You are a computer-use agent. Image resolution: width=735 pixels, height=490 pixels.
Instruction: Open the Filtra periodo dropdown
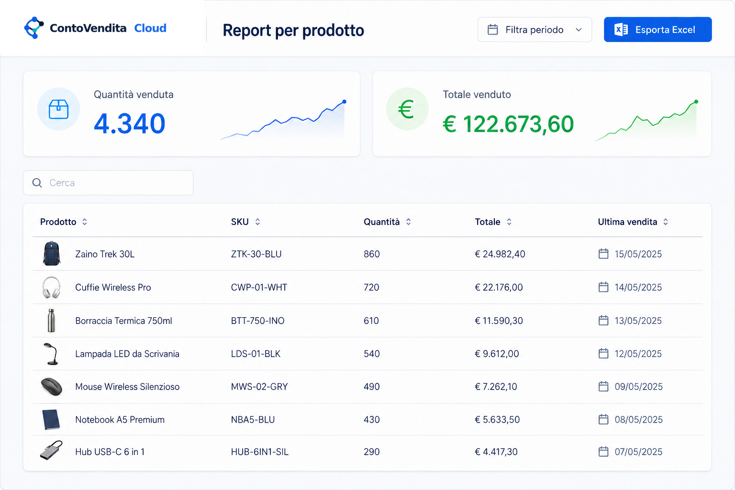pyautogui.click(x=535, y=30)
